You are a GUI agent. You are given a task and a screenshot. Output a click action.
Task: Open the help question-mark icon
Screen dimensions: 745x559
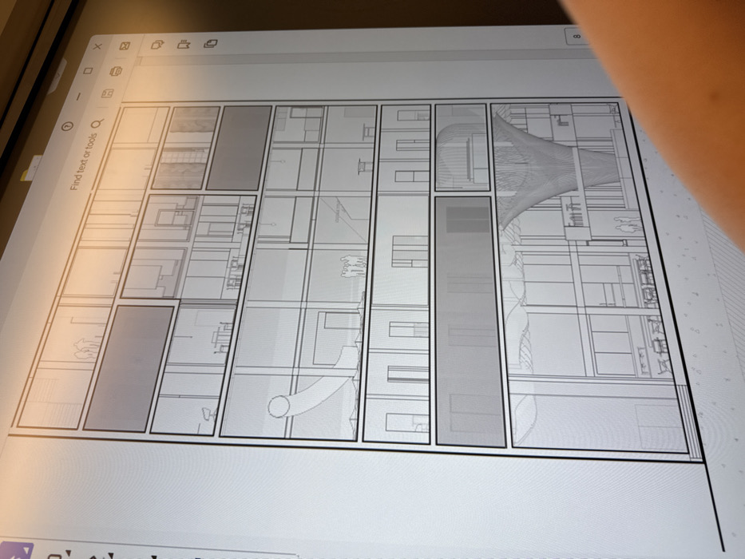(68, 126)
